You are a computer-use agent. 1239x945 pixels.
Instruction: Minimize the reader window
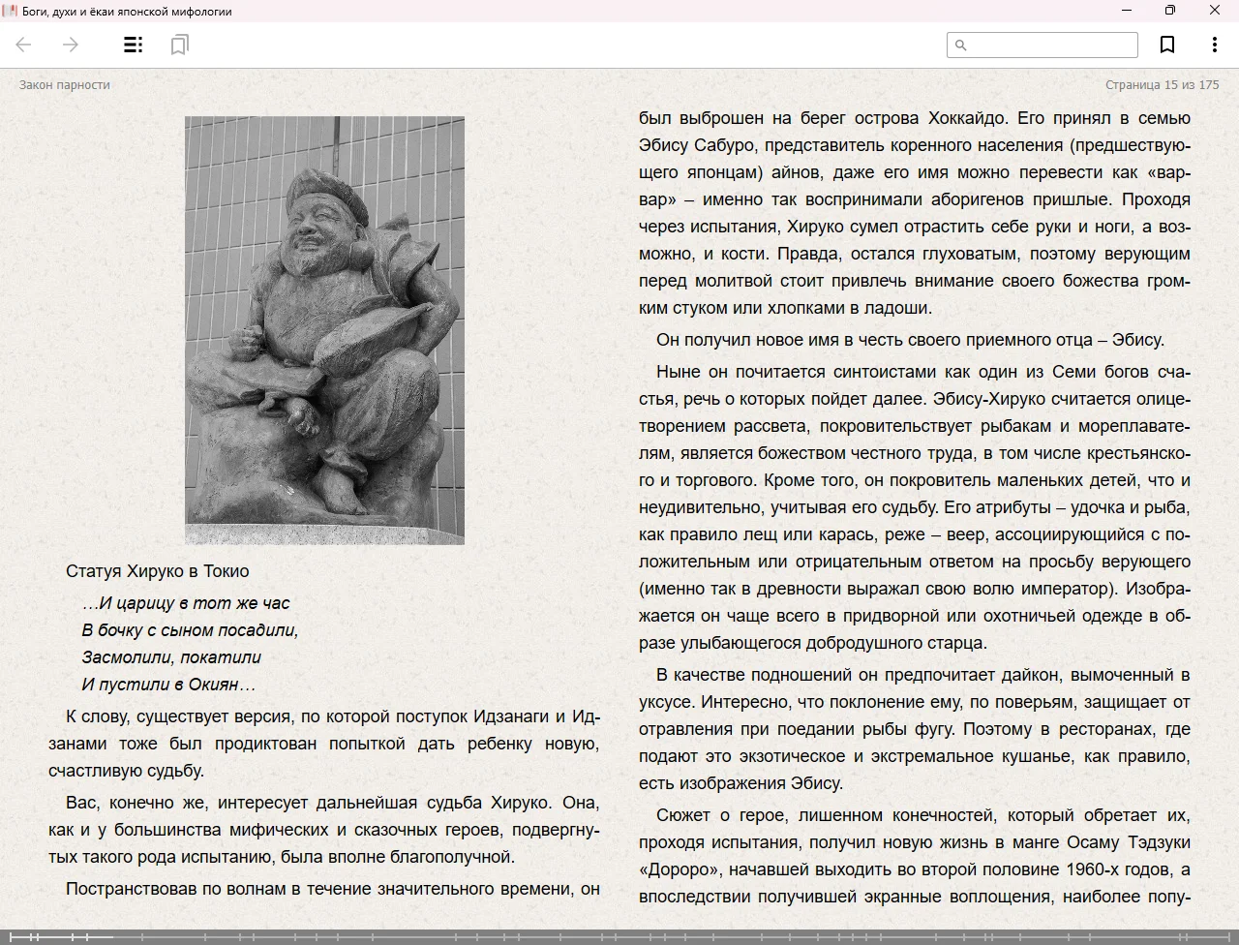click(1127, 11)
